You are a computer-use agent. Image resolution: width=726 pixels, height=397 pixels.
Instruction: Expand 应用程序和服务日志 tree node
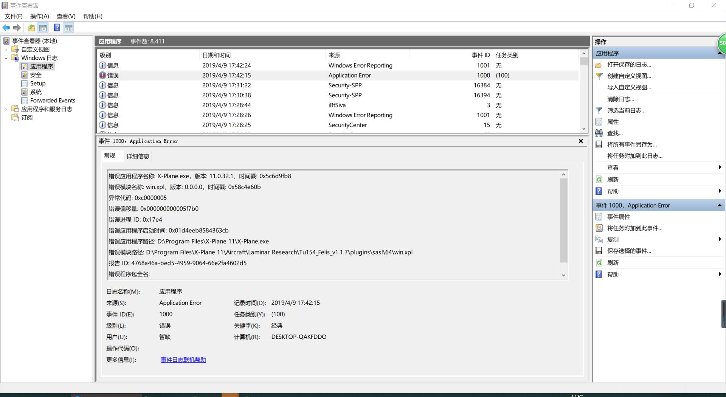pyautogui.click(x=6, y=109)
